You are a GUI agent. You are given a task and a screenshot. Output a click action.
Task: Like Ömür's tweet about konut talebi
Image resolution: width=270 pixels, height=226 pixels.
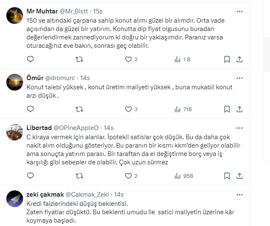click(x=129, y=109)
